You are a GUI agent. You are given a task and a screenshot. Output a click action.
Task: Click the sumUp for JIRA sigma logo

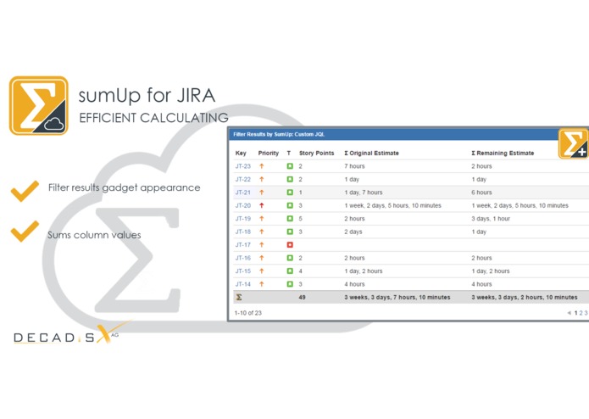pyautogui.click(x=39, y=105)
